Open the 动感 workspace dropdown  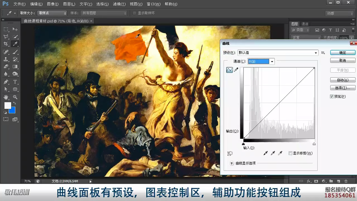coord(339,13)
